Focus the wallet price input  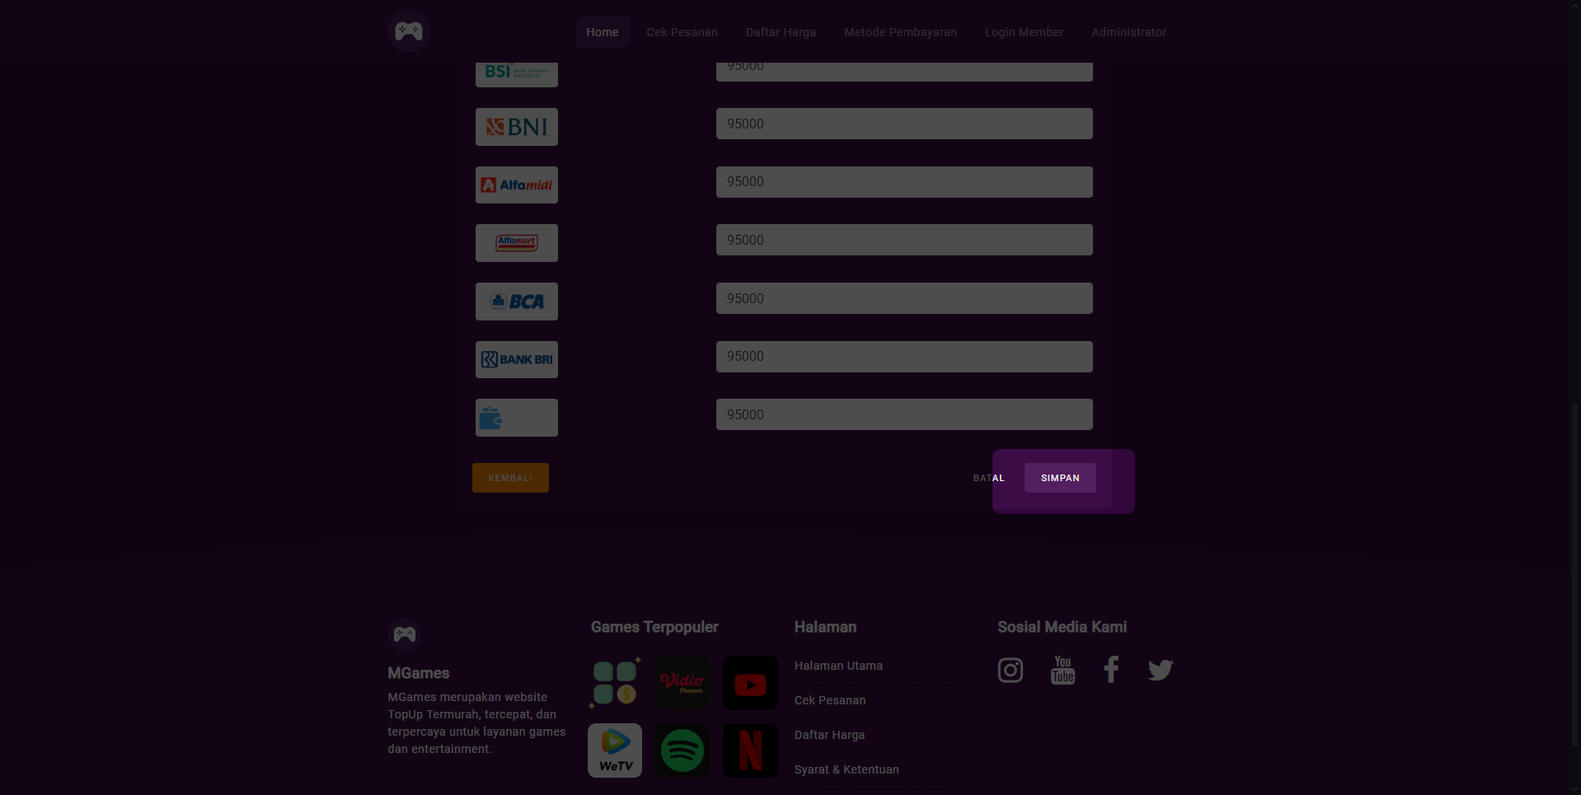click(x=904, y=414)
